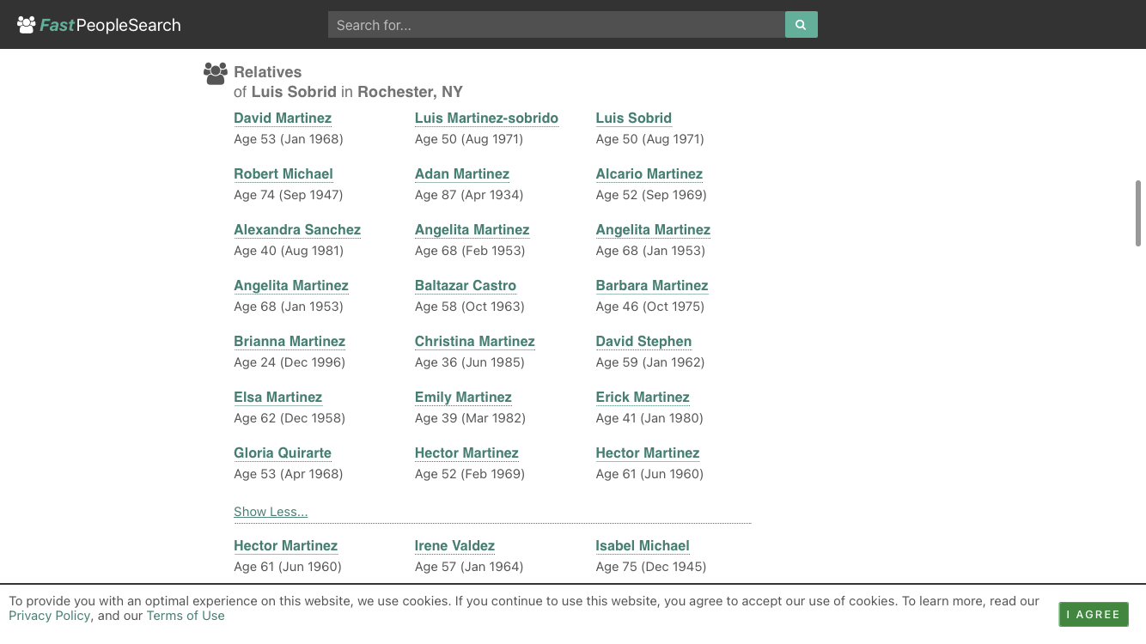1146x644 pixels.
Task: Open the Terms of Use link
Action: (x=186, y=616)
